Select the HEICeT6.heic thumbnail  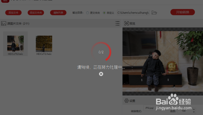(x=15, y=43)
